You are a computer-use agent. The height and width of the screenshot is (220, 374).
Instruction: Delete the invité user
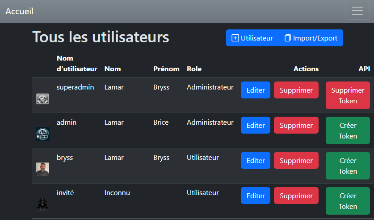(x=296, y=196)
